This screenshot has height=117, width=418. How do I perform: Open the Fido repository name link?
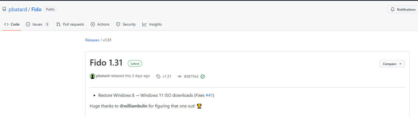pyautogui.click(x=37, y=9)
